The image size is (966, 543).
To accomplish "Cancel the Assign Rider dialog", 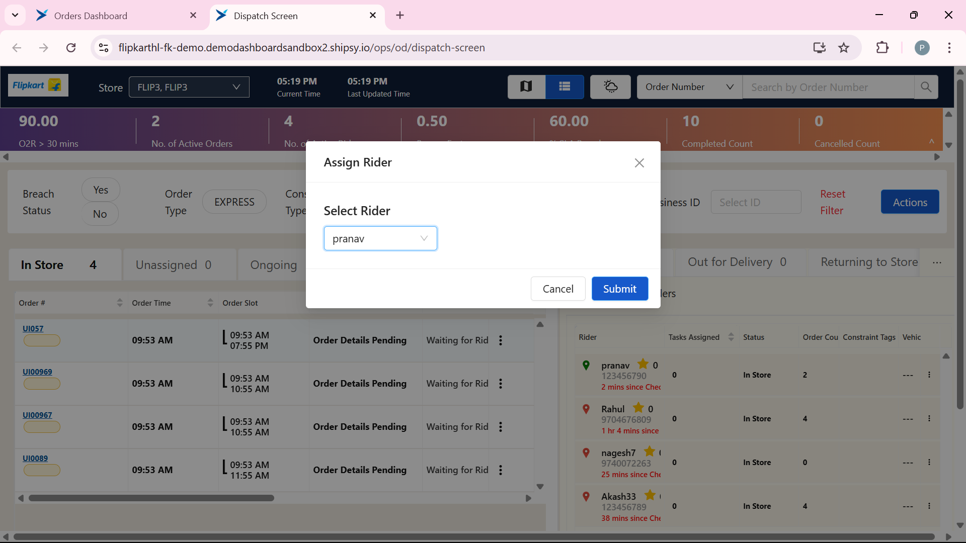I will [558, 289].
